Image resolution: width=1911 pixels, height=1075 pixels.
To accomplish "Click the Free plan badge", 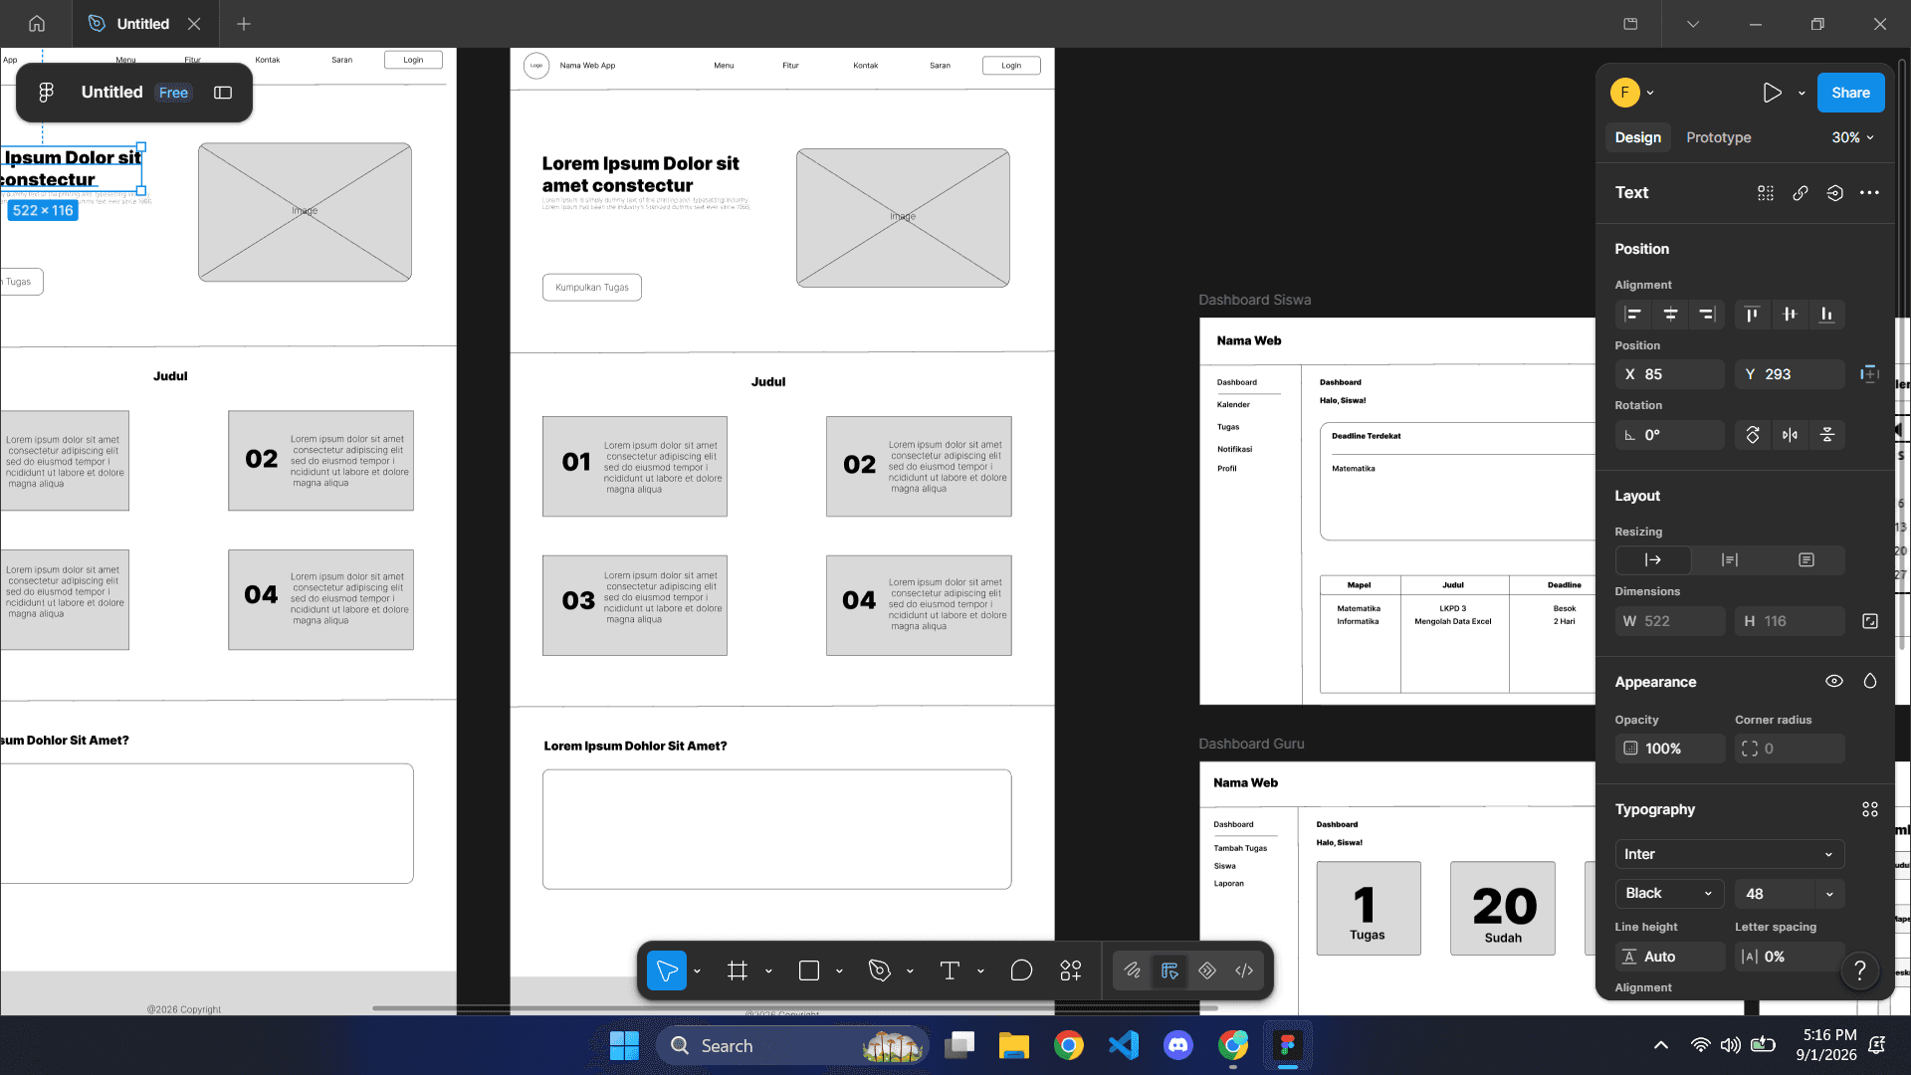I will coord(173,93).
